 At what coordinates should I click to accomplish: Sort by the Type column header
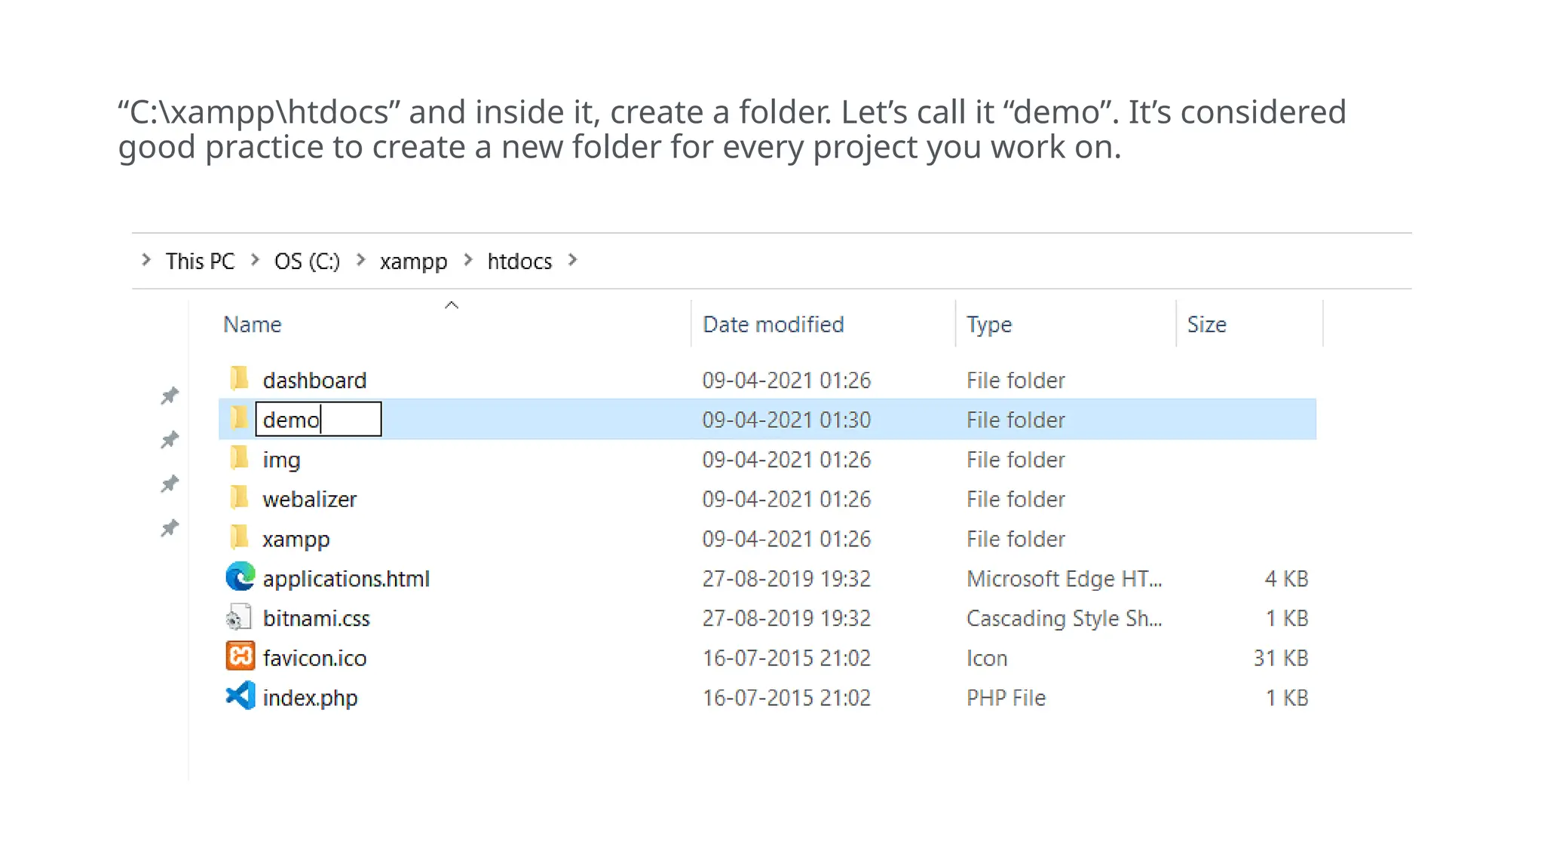989,325
